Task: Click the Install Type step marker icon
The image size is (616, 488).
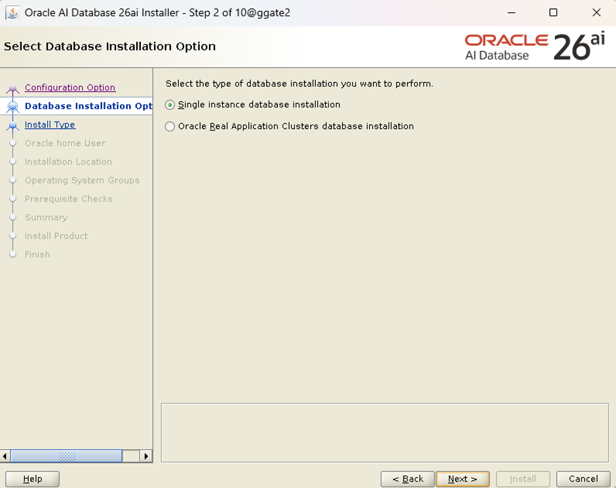Action: [x=12, y=126]
